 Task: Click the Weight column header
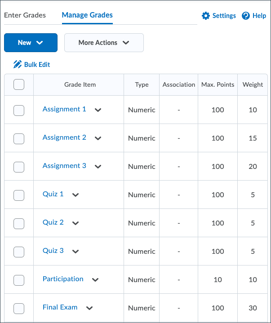[253, 84]
